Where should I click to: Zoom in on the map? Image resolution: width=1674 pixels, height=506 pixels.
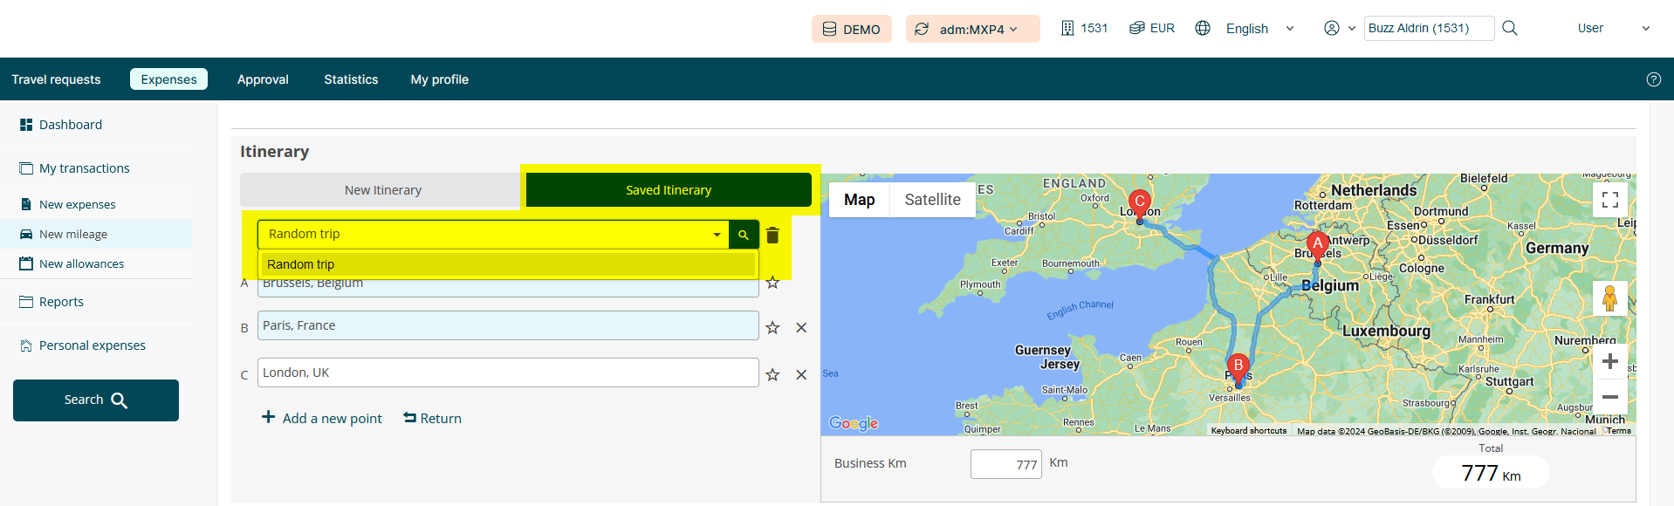pos(1610,362)
